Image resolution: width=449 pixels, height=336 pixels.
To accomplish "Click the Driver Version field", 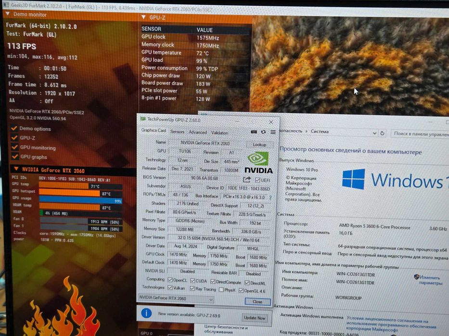I will (218, 240).
